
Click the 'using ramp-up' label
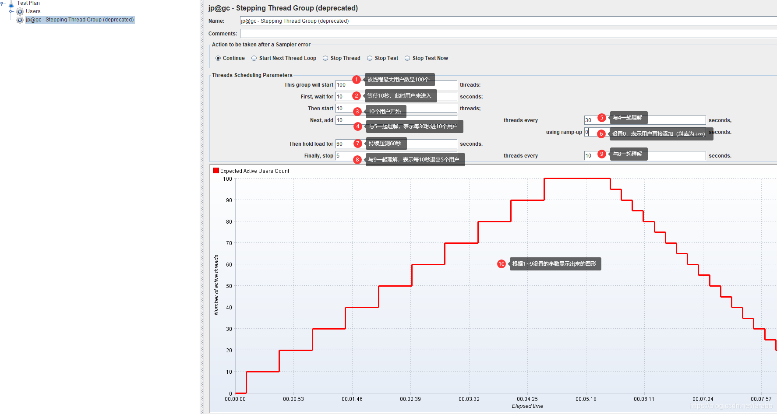564,132
